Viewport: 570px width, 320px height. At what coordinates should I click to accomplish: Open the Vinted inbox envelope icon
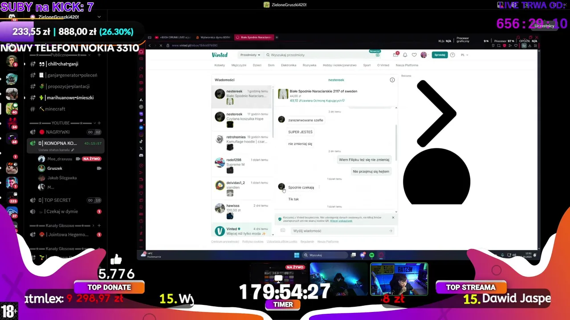pyautogui.click(x=395, y=55)
